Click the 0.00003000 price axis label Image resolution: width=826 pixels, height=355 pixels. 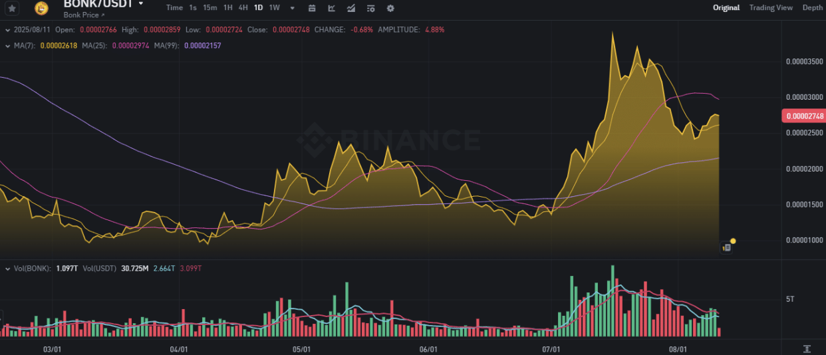point(805,97)
